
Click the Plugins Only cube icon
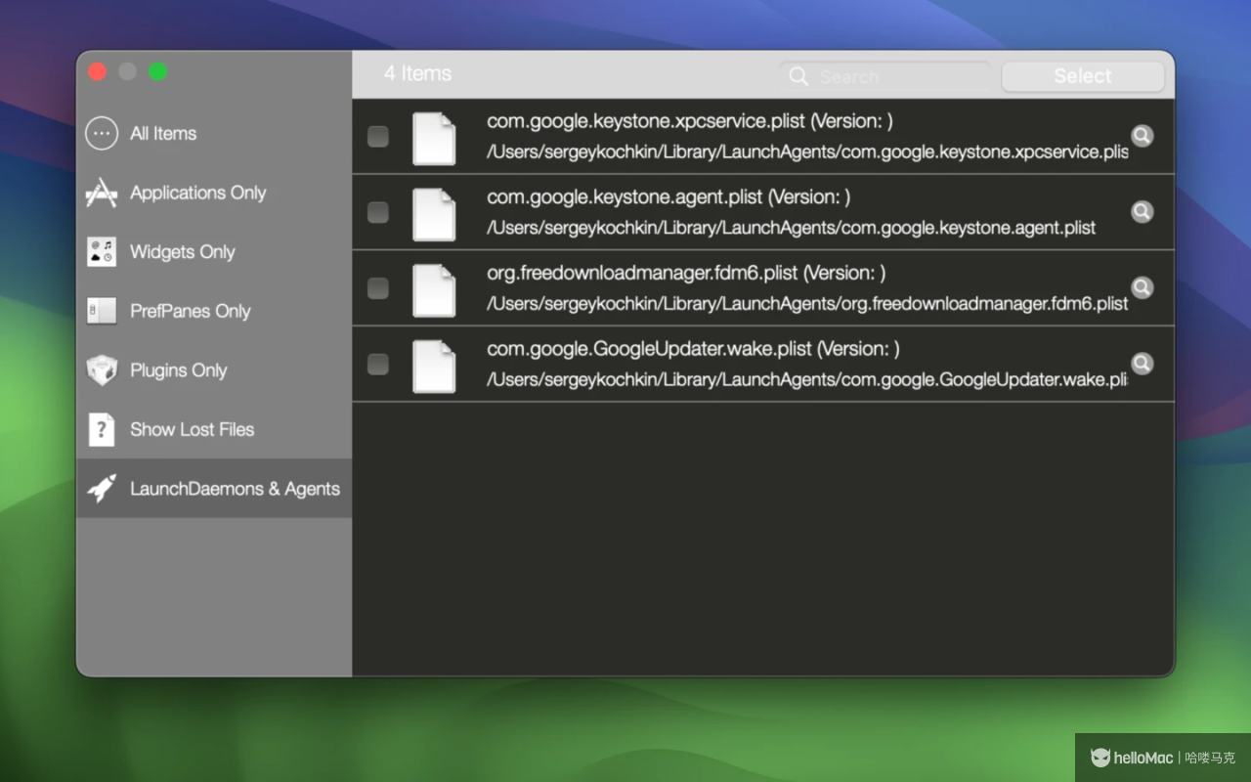click(102, 370)
